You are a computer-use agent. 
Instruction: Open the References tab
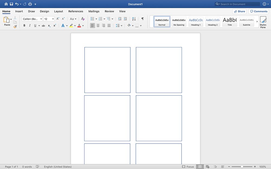76,11
